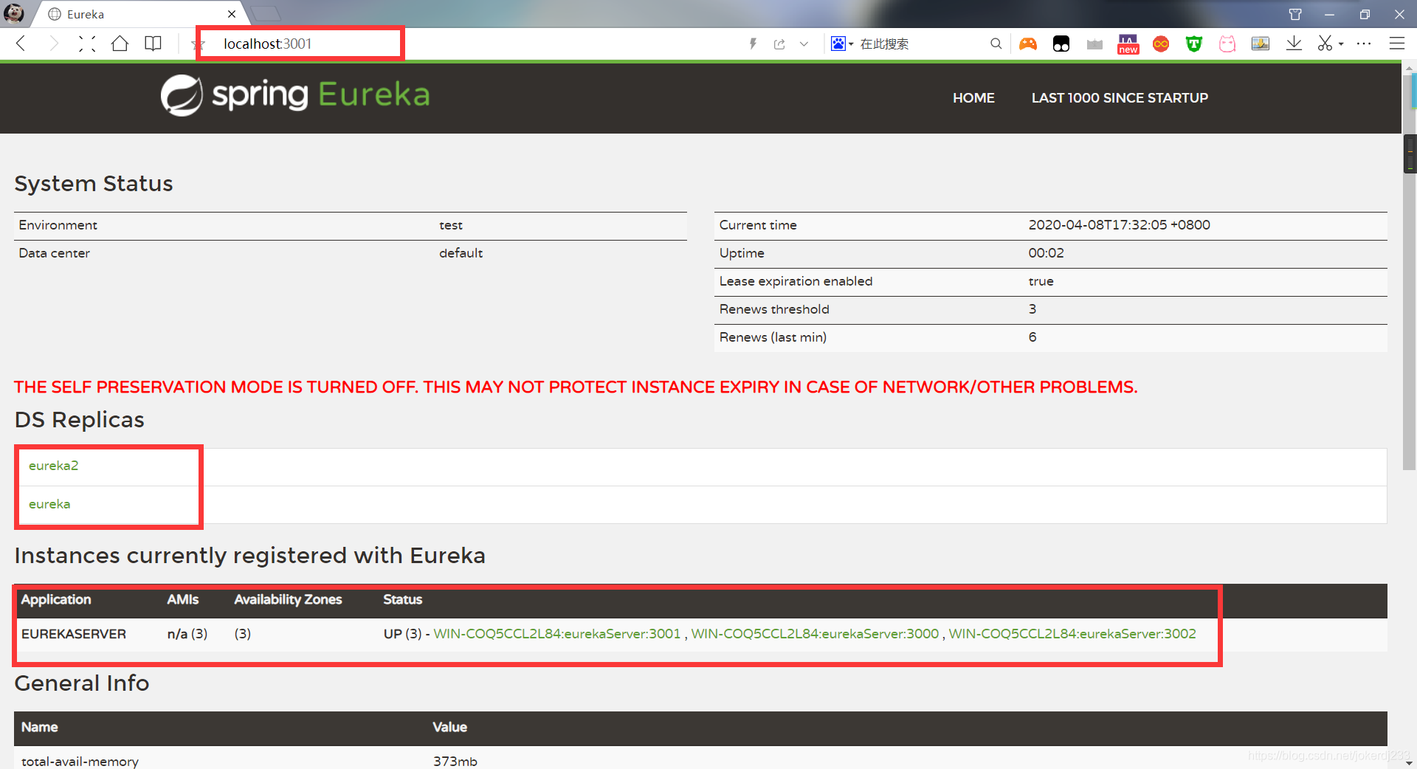
Task: Click the Spring Eureka logo
Action: tap(295, 95)
